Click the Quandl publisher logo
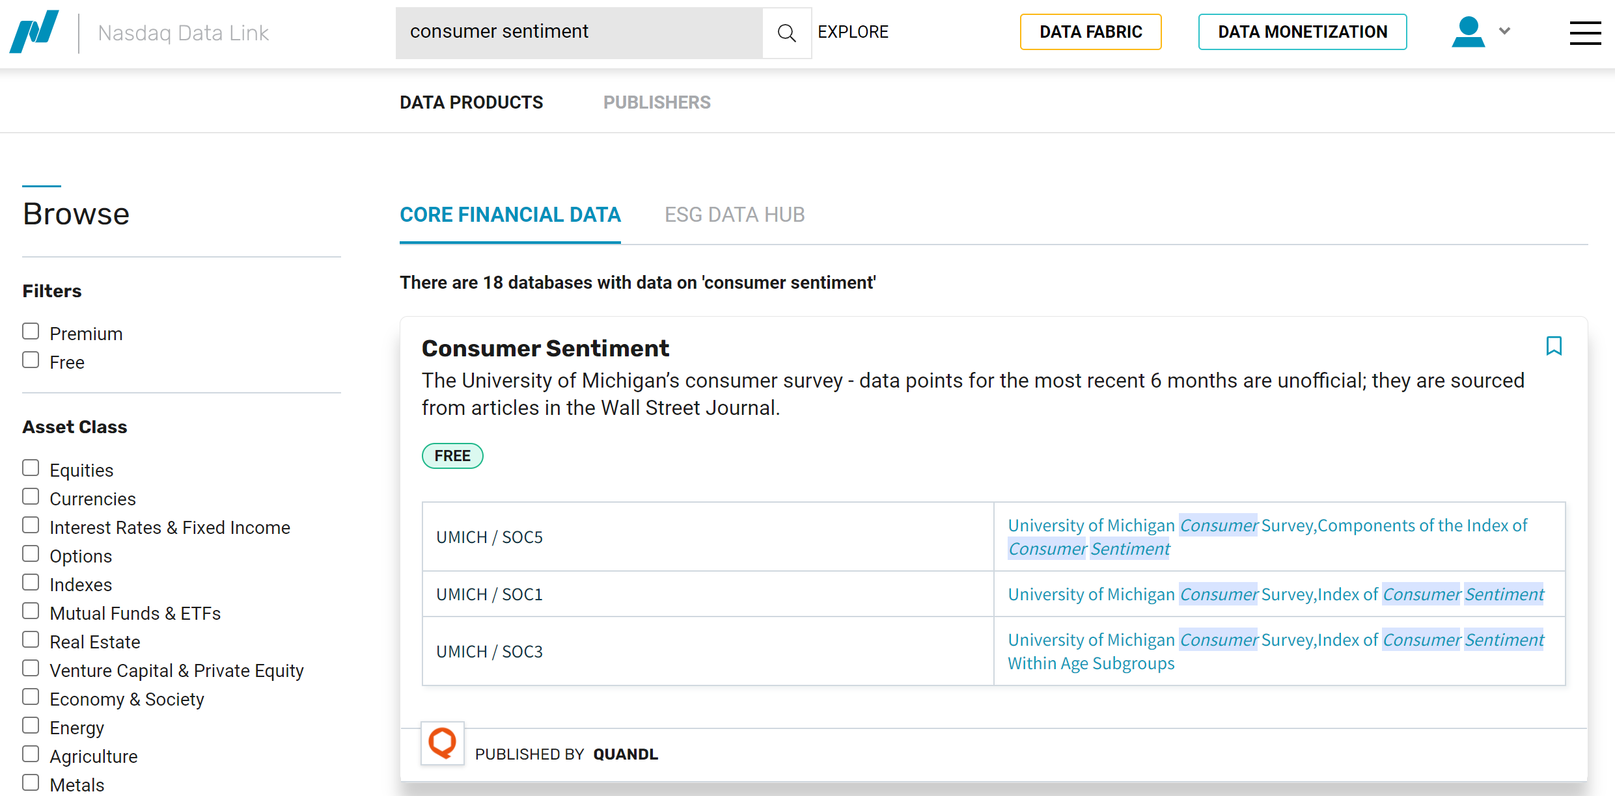This screenshot has height=796, width=1615. [443, 743]
